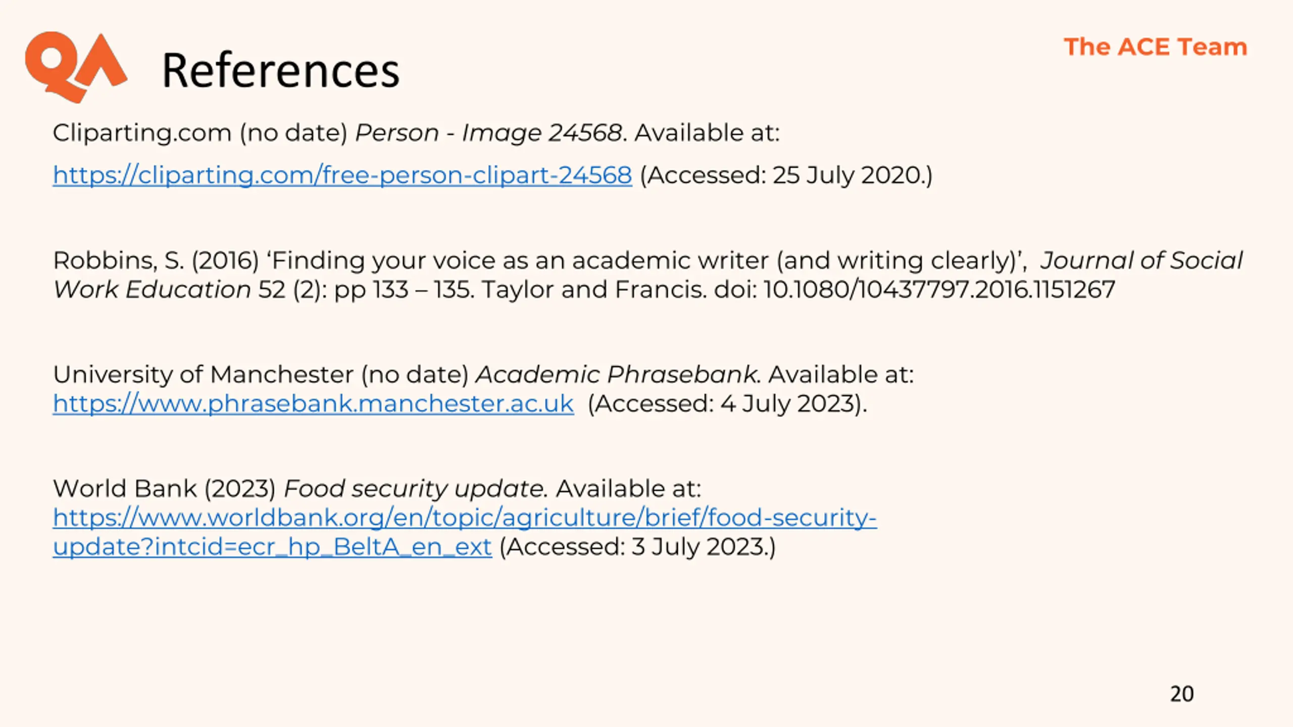Click the italic Academic Phrasebank title
Viewport: 1293px width, 727px height.
coord(617,375)
